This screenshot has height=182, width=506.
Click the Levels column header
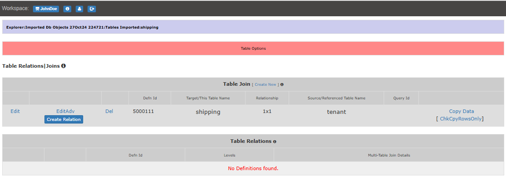pos(229,155)
